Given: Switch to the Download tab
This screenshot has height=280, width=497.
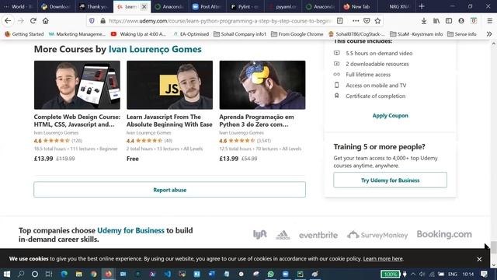Looking at the screenshot, I should [56, 6].
